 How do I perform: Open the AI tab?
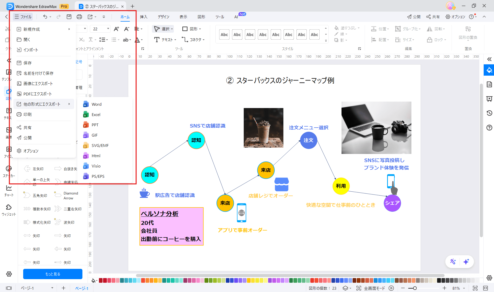[236, 17]
